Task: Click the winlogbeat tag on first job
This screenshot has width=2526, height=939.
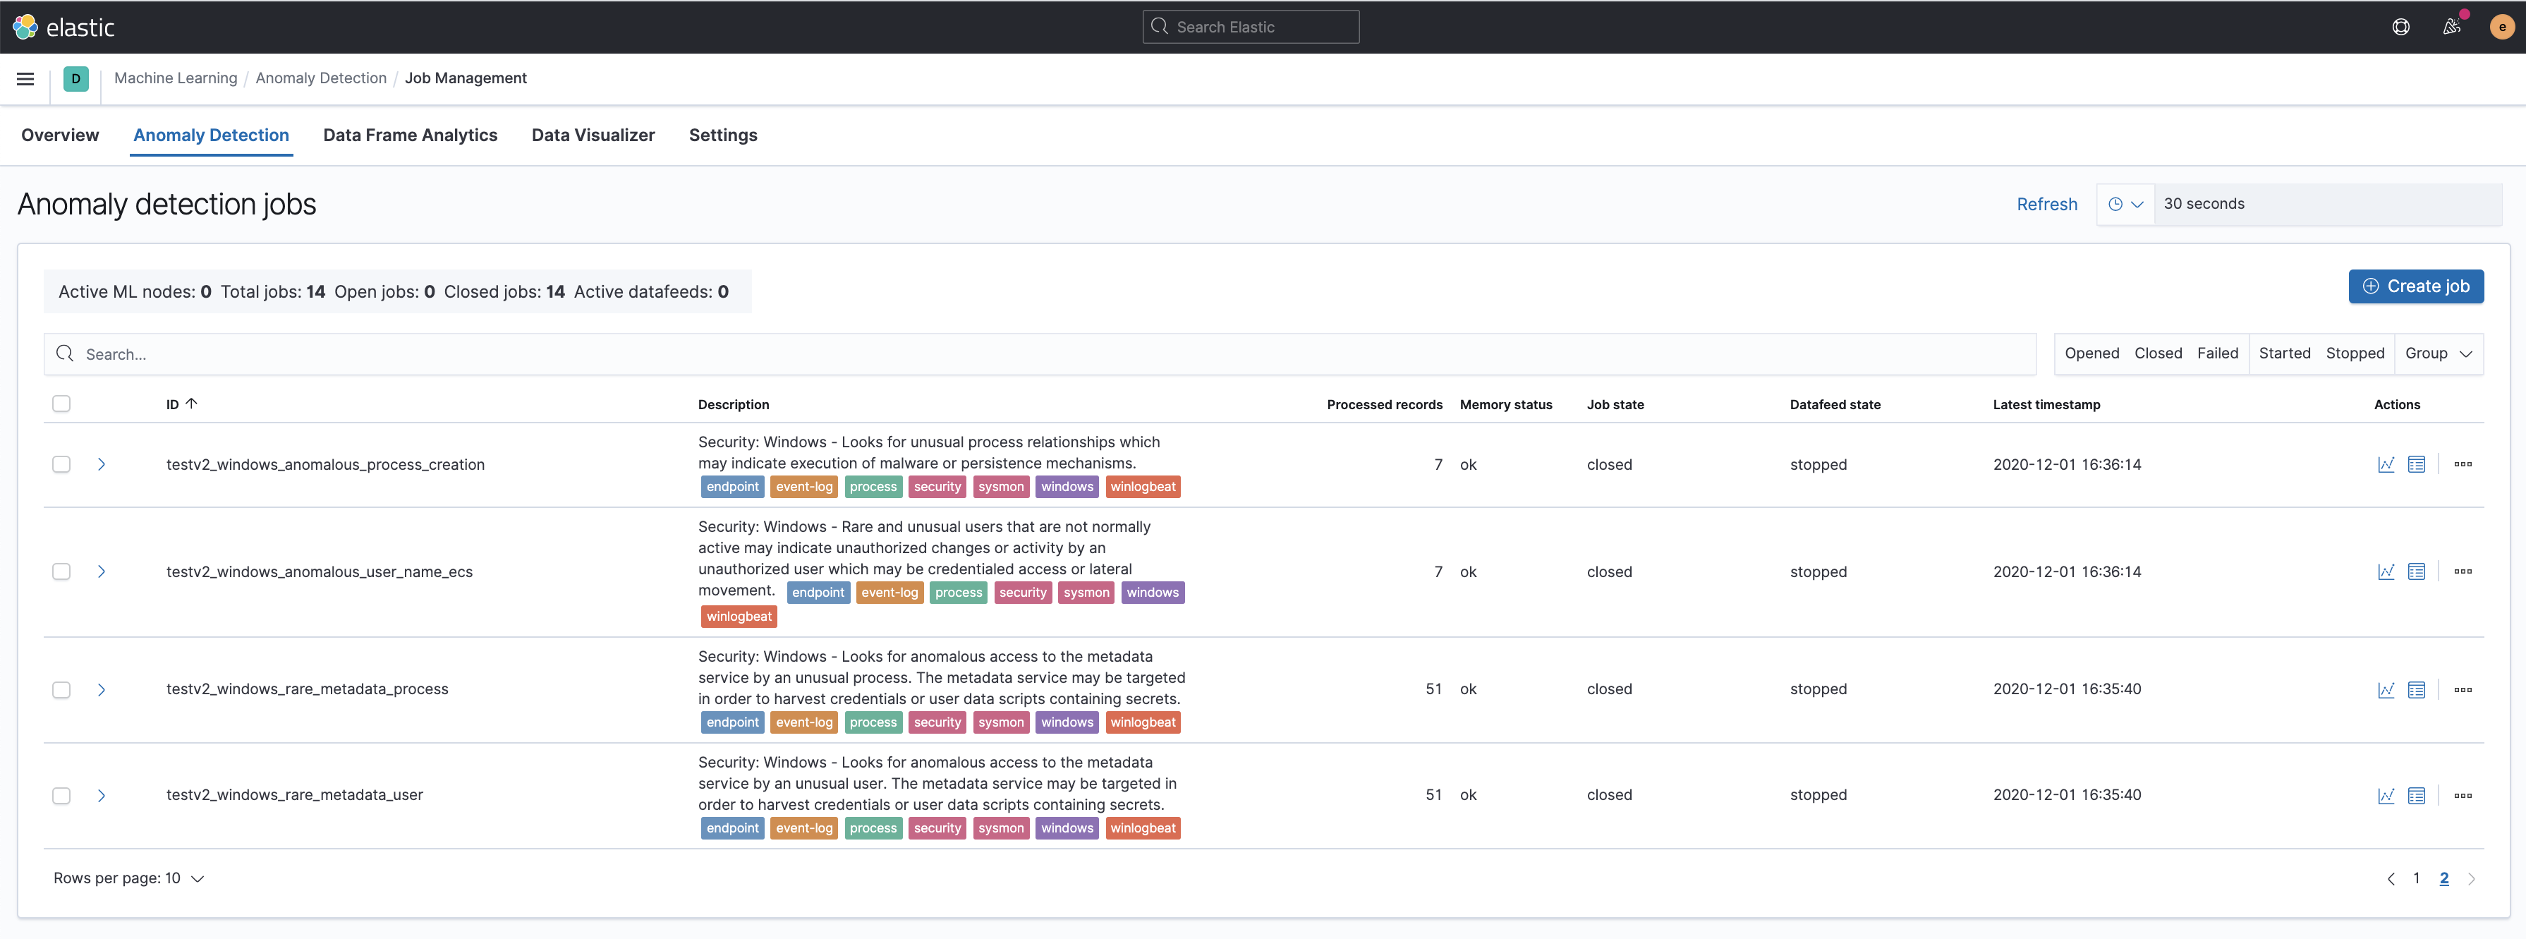Action: [x=1143, y=487]
